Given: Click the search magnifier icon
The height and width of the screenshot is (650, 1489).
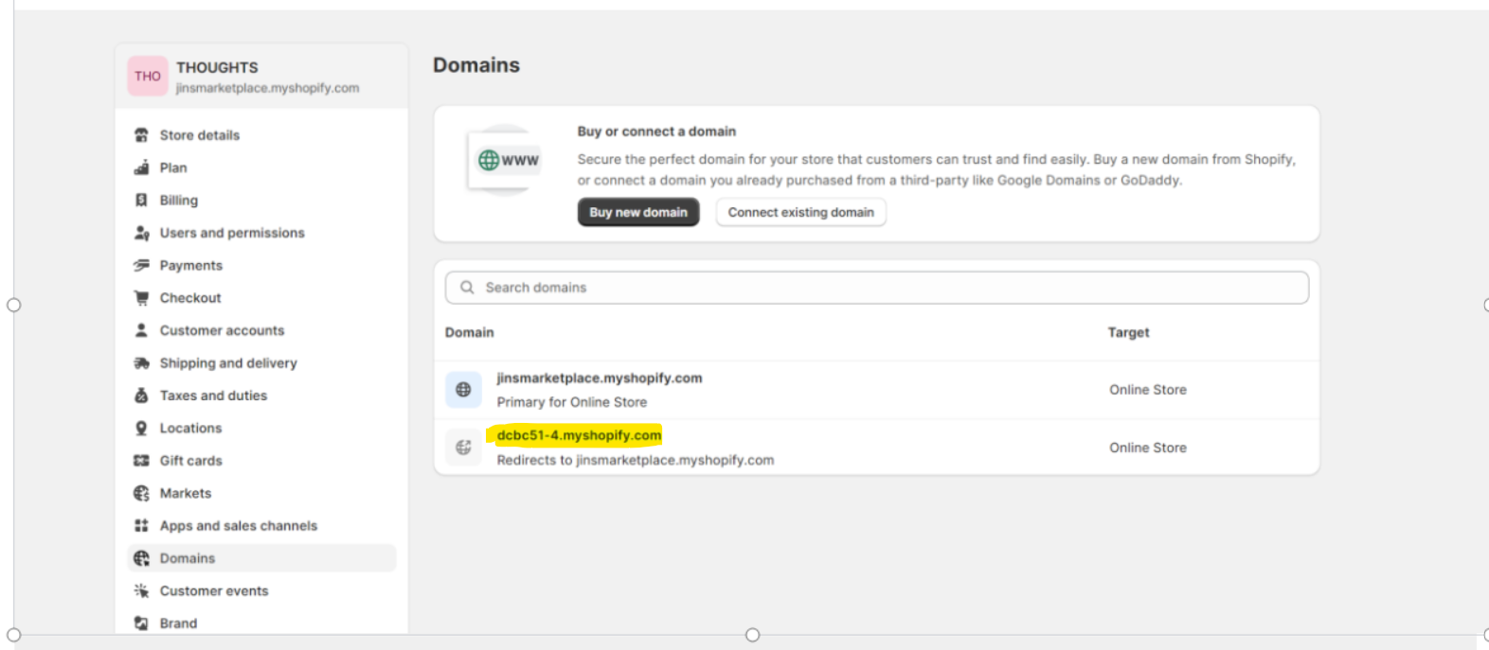Looking at the screenshot, I should click(x=467, y=288).
